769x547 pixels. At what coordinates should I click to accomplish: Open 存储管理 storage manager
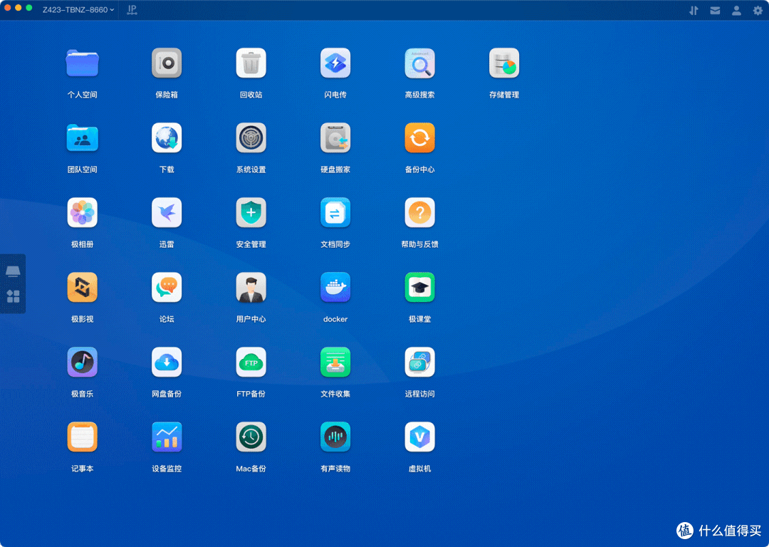pos(504,63)
